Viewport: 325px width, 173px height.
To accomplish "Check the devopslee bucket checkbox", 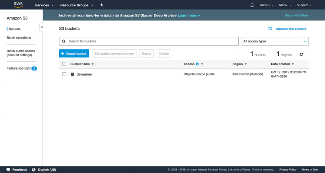I will click(64, 74).
